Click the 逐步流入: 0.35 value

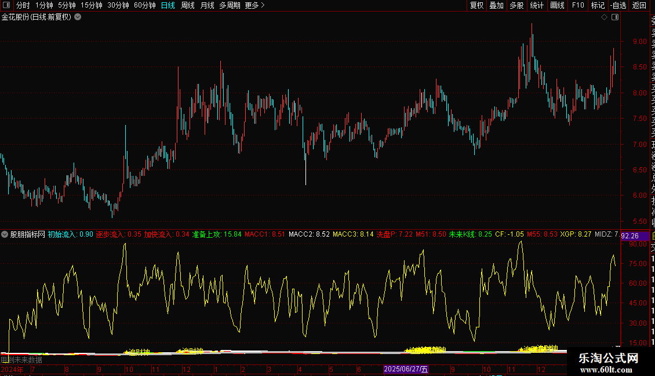pos(119,234)
